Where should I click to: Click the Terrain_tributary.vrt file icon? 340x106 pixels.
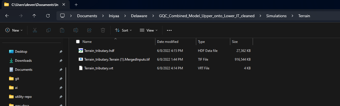click(x=81, y=68)
